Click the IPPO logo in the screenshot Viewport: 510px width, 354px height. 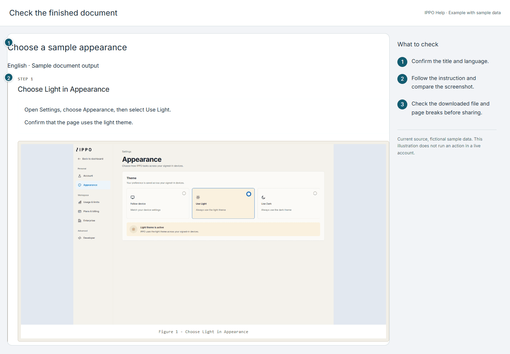pyautogui.click(x=84, y=150)
